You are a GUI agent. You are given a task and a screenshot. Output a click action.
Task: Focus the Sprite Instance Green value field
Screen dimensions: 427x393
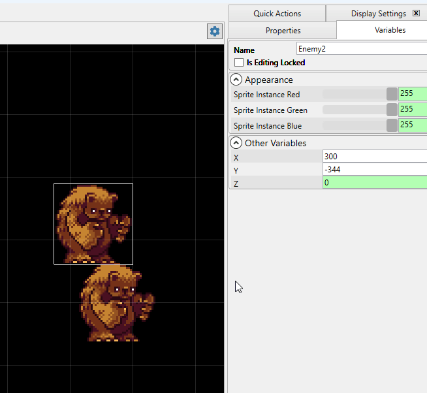[412, 110]
